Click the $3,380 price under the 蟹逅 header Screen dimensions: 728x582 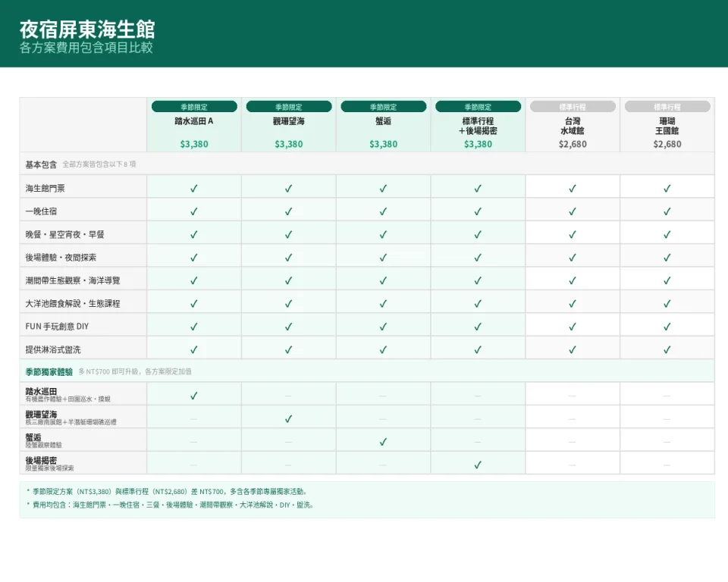[x=384, y=144]
